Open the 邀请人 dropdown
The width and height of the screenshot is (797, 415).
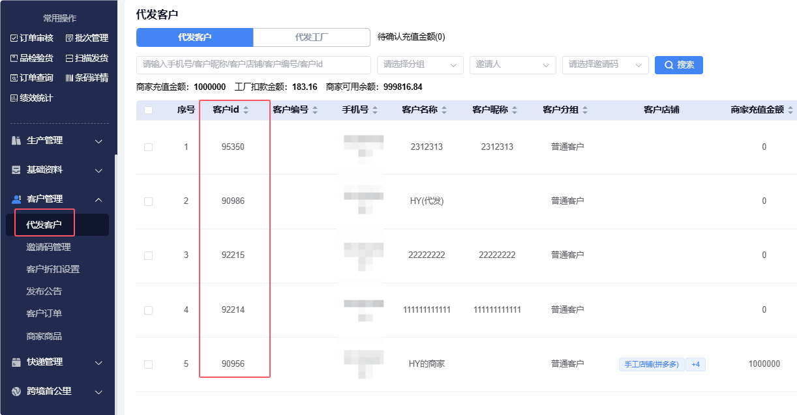[513, 65]
